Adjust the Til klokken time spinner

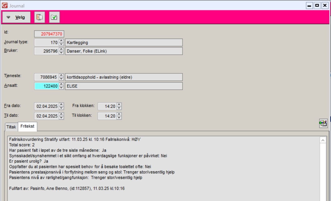pos(119,116)
